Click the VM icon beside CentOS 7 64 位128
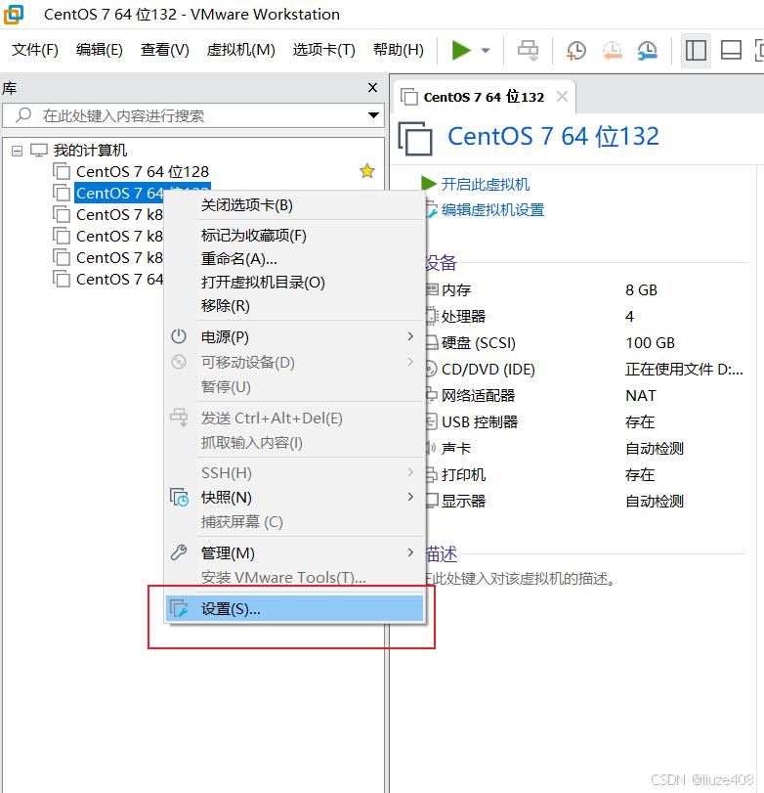The image size is (764, 793). click(62, 171)
